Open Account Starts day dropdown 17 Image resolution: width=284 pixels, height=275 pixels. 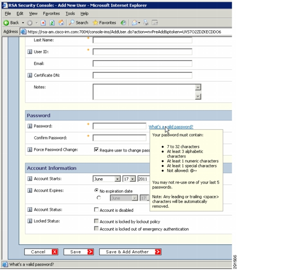pos(129,179)
